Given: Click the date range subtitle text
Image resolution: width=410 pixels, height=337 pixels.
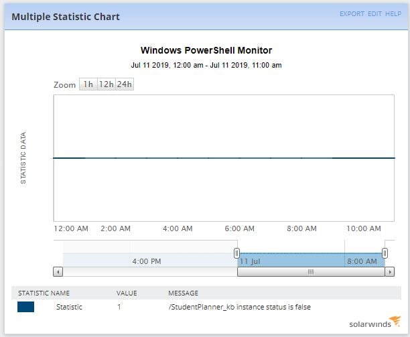Looking at the screenshot, I should coord(206,65).
